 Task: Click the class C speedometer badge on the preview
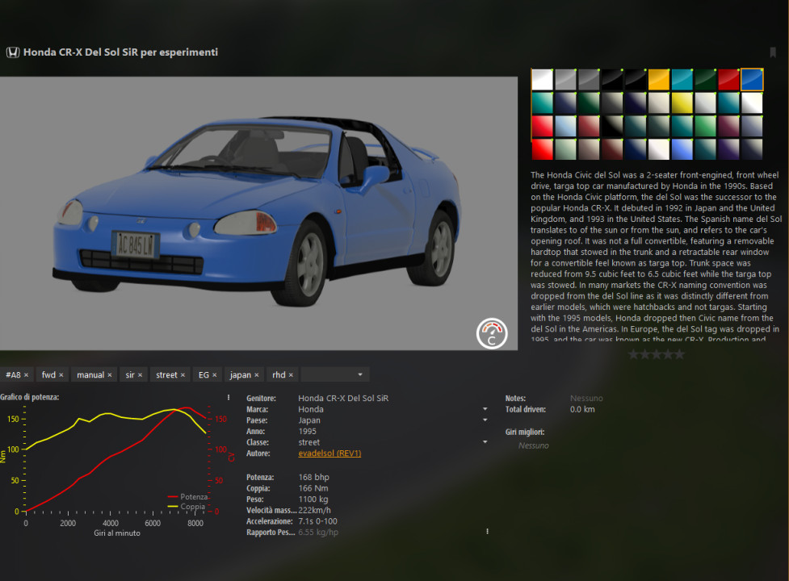click(x=492, y=333)
